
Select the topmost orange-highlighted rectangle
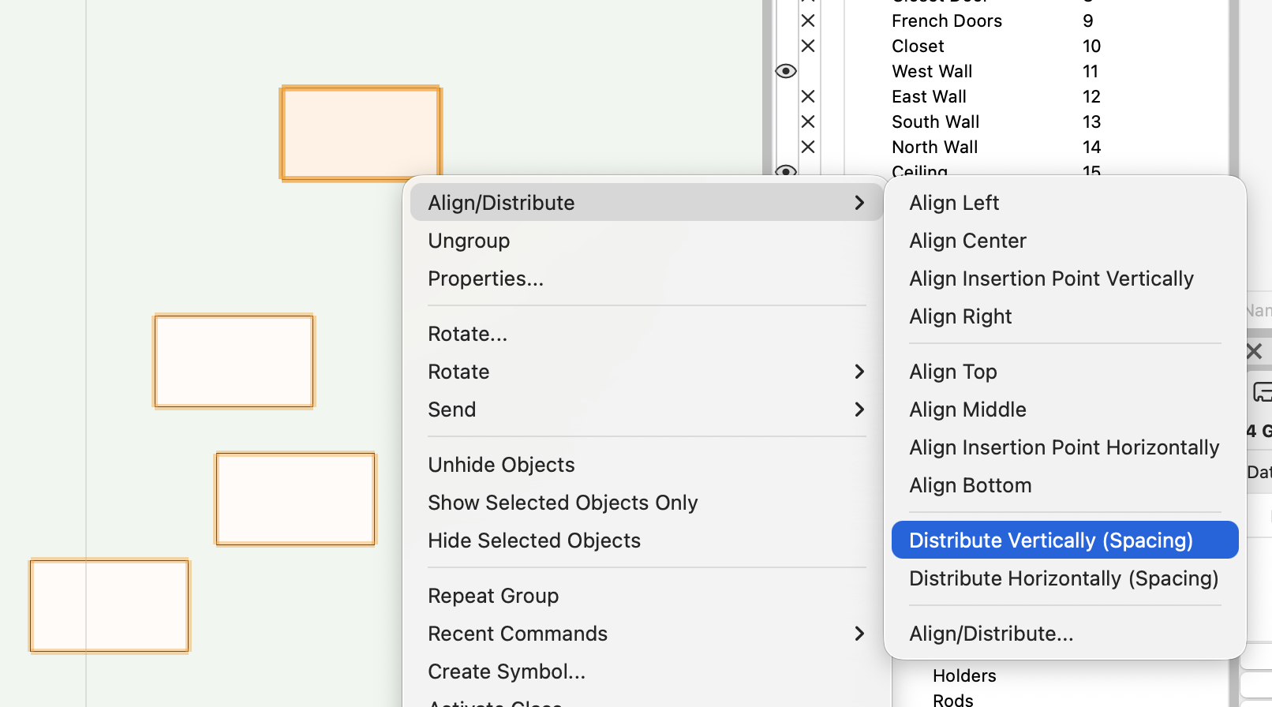(x=361, y=133)
